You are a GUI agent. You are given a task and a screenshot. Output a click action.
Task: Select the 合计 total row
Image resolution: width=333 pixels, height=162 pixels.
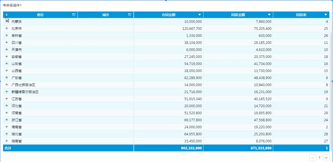tap(166, 148)
